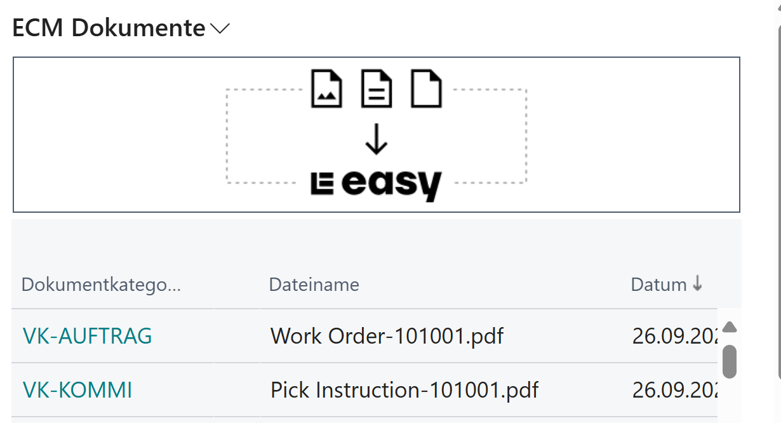Image resolution: width=781 pixels, height=423 pixels.
Task: Sort by Dokumentkategorie column header
Action: point(102,285)
